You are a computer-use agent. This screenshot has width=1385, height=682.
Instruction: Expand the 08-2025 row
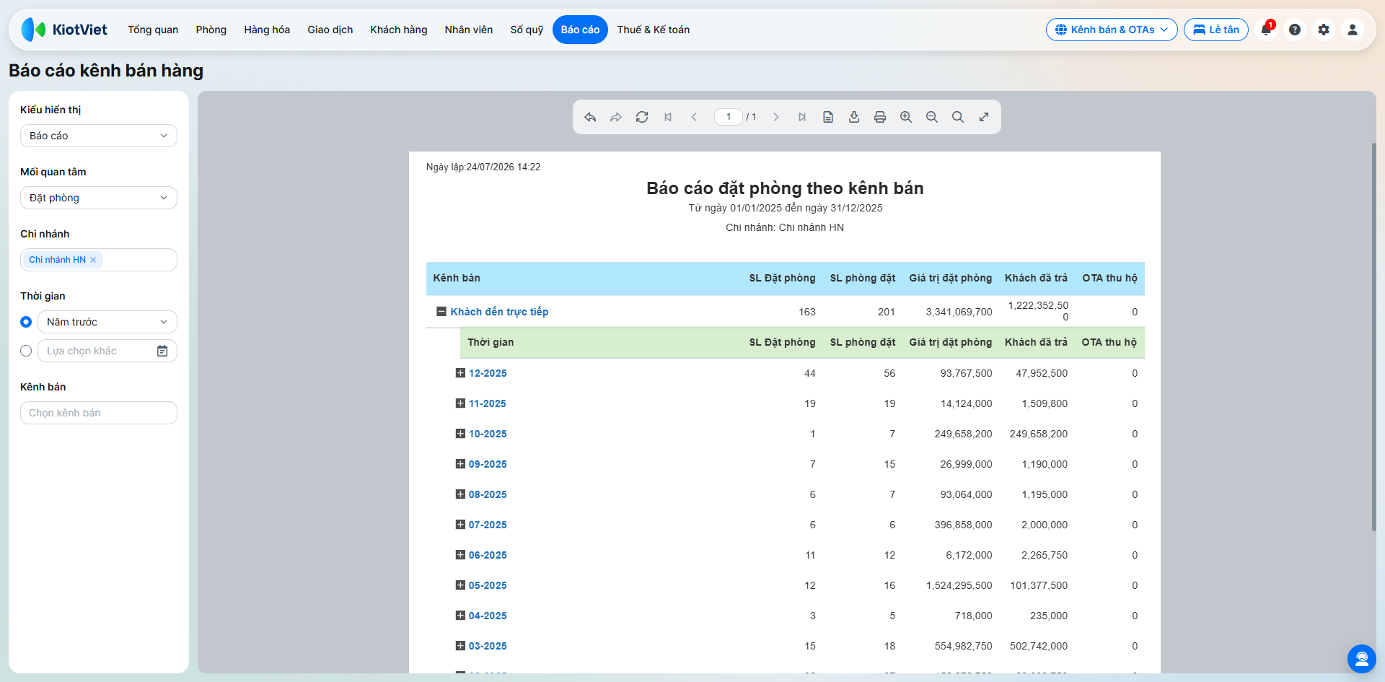click(460, 494)
